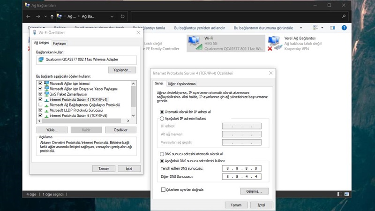Toggle Microsoft Ağları için İstemci checkbox
The height and width of the screenshot is (211, 375).
[40, 83]
